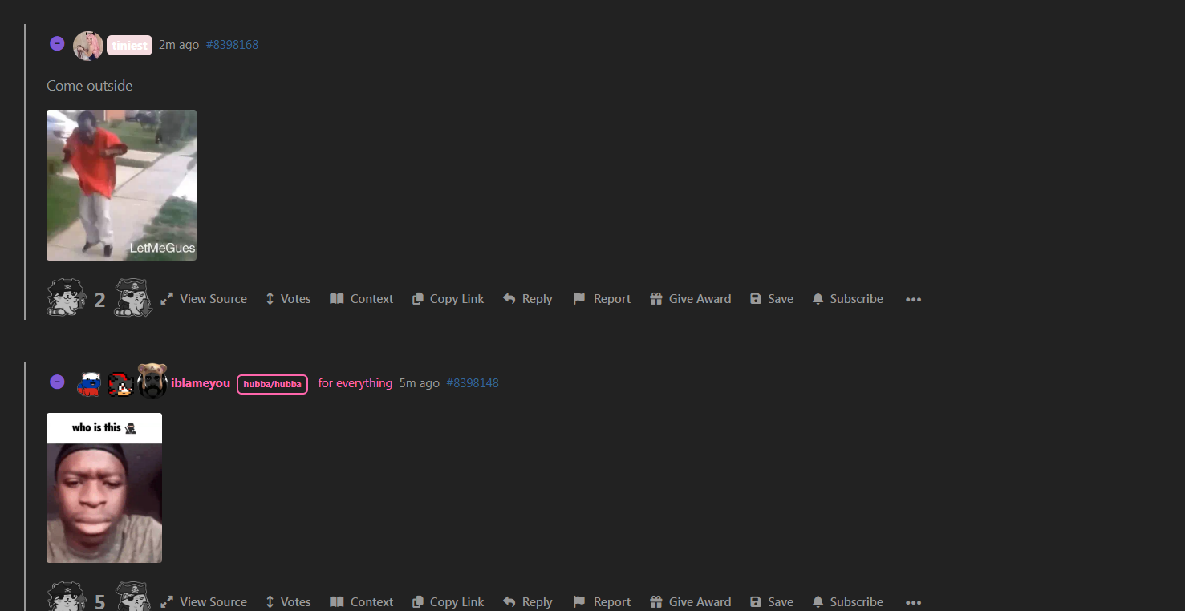The image size is (1185, 611).
Task: Open Context for tiniest's comment
Action: click(362, 299)
